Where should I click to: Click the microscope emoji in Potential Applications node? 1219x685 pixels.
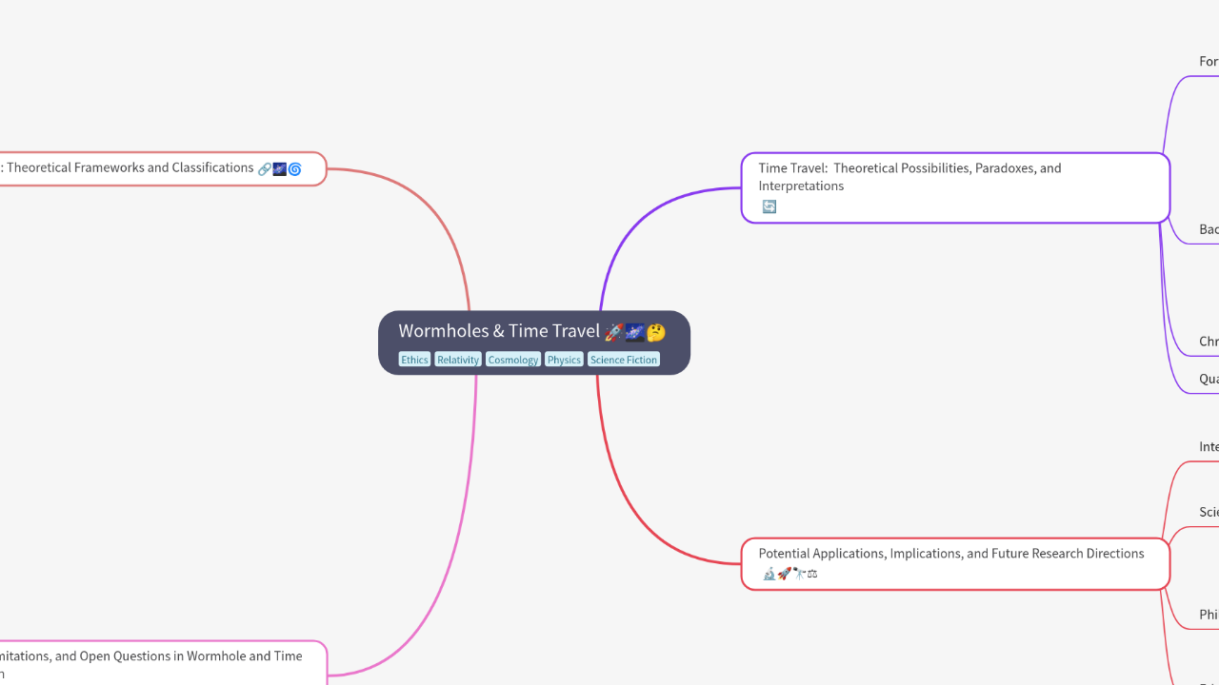[769, 574]
